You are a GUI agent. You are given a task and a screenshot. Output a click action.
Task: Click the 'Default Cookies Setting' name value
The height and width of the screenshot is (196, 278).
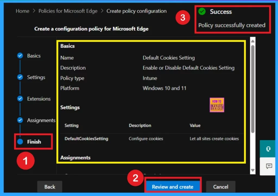tap(169, 58)
